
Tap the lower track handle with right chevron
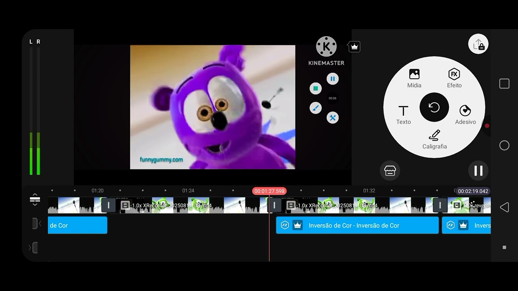pos(33,247)
